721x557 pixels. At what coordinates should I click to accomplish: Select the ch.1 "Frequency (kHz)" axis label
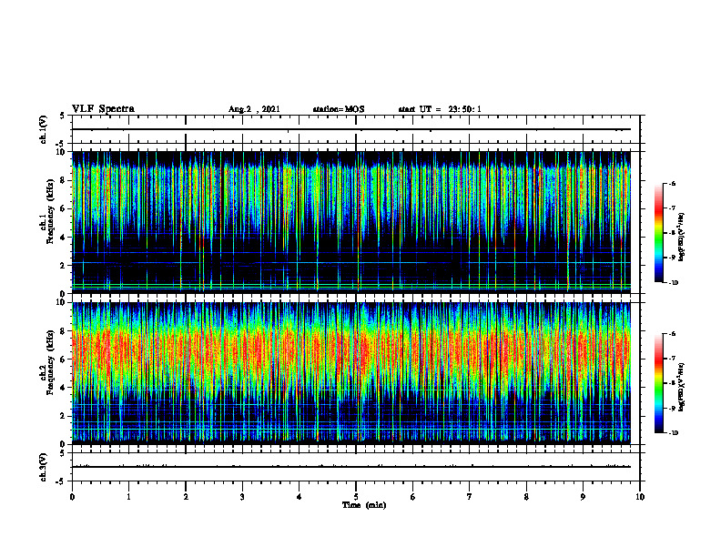50,211
